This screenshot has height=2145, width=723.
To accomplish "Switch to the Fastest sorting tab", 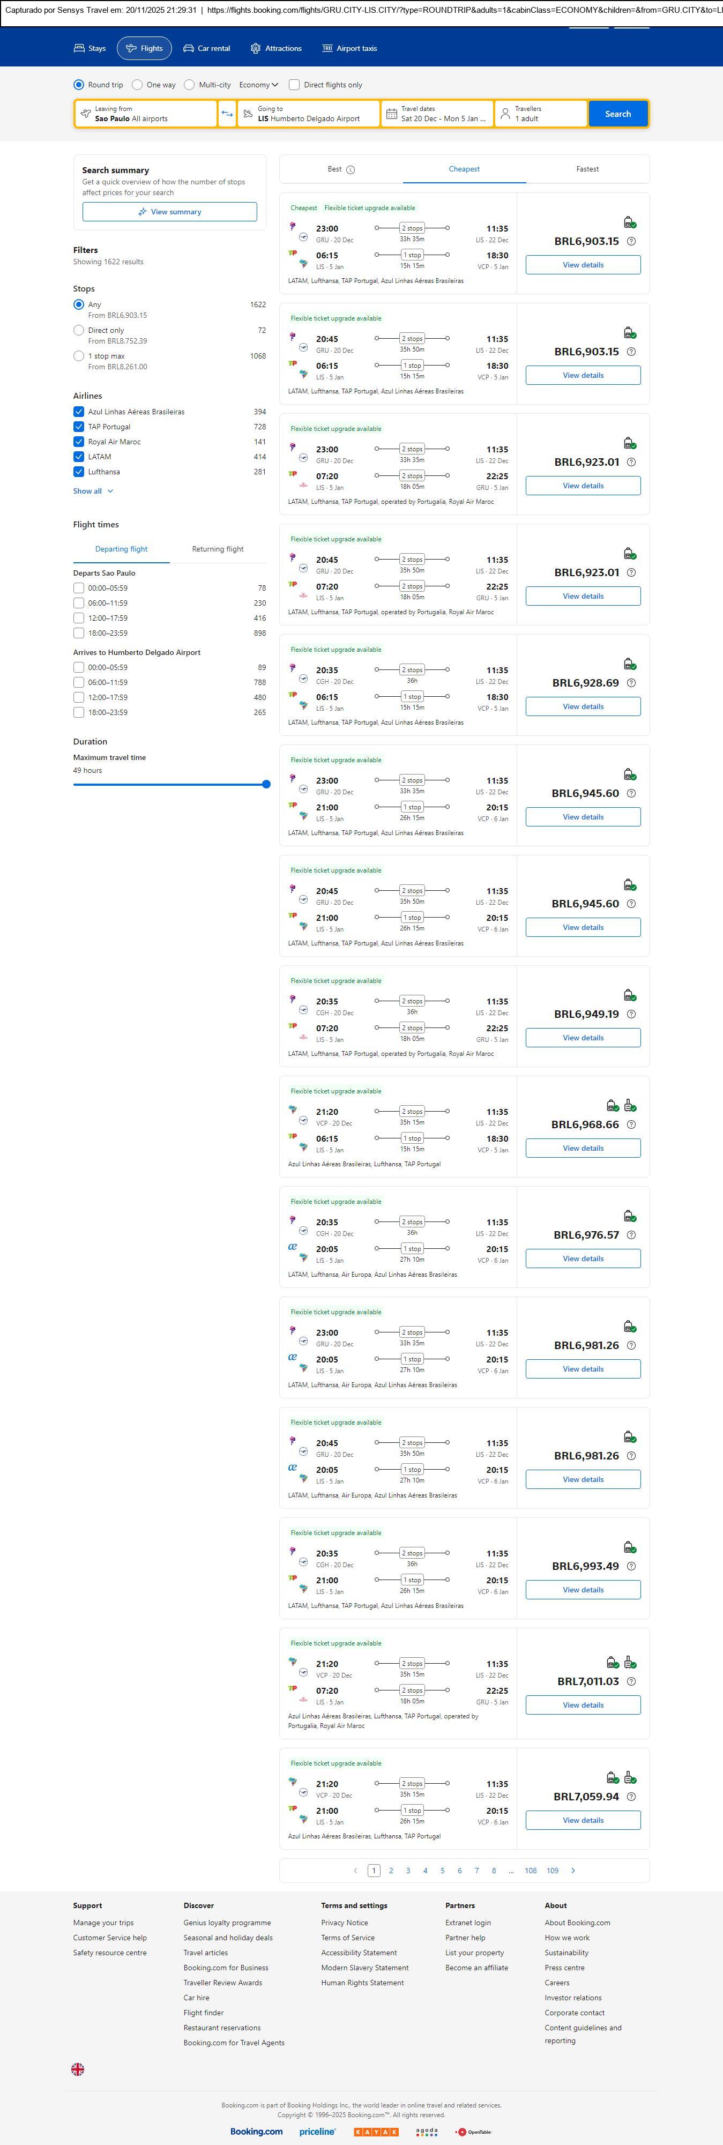I will pyautogui.click(x=587, y=169).
